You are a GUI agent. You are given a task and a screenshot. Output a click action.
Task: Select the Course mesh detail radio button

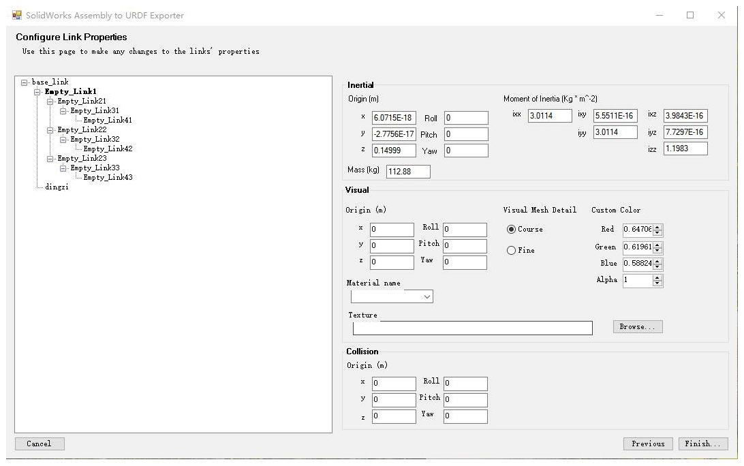(x=512, y=230)
